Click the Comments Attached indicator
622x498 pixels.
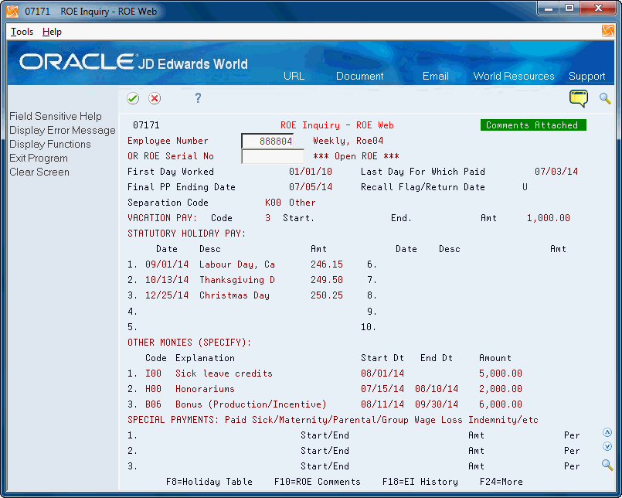pyautogui.click(x=533, y=125)
